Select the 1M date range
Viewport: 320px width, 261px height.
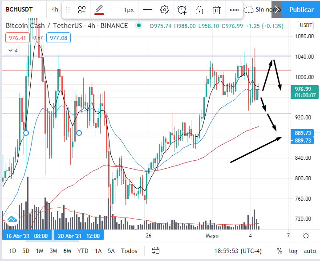(40, 251)
